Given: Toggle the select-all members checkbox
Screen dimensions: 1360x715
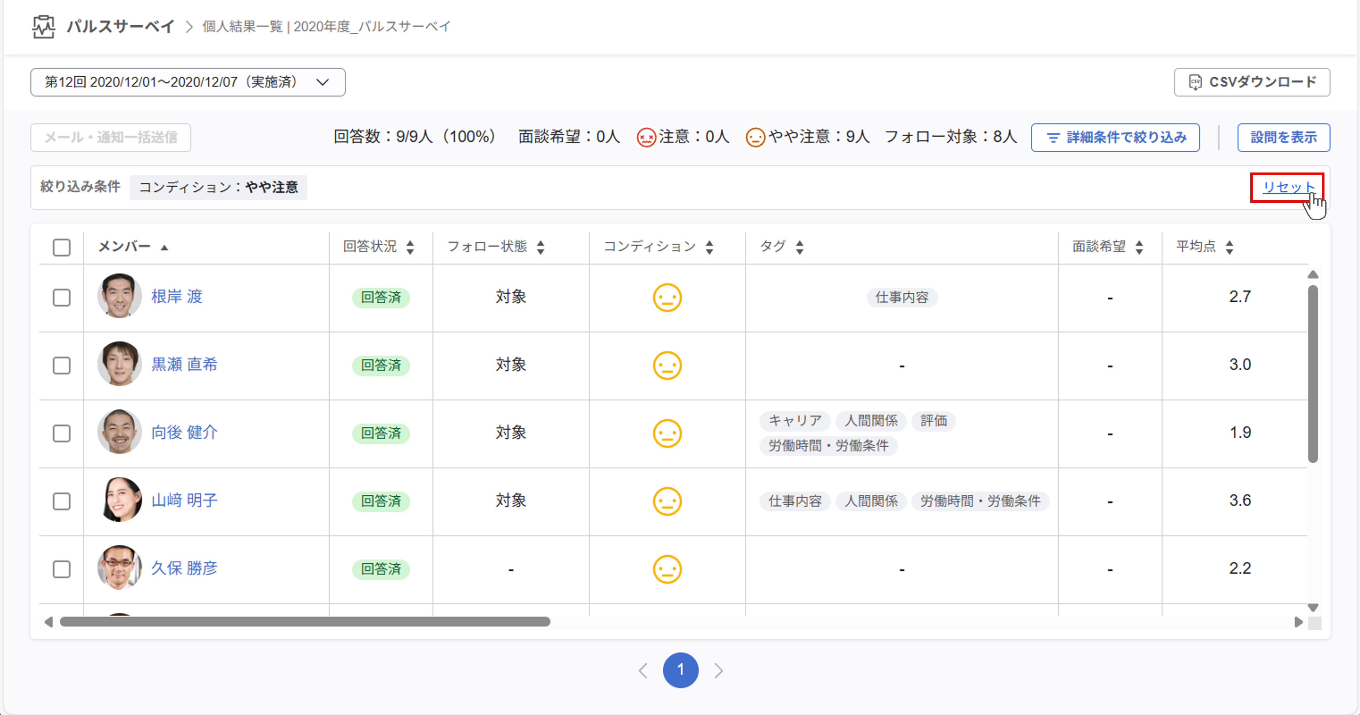Looking at the screenshot, I should (x=62, y=247).
